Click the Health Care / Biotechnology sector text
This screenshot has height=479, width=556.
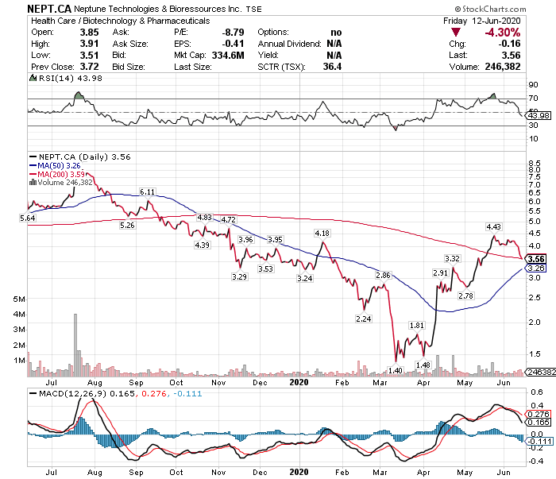(x=120, y=21)
